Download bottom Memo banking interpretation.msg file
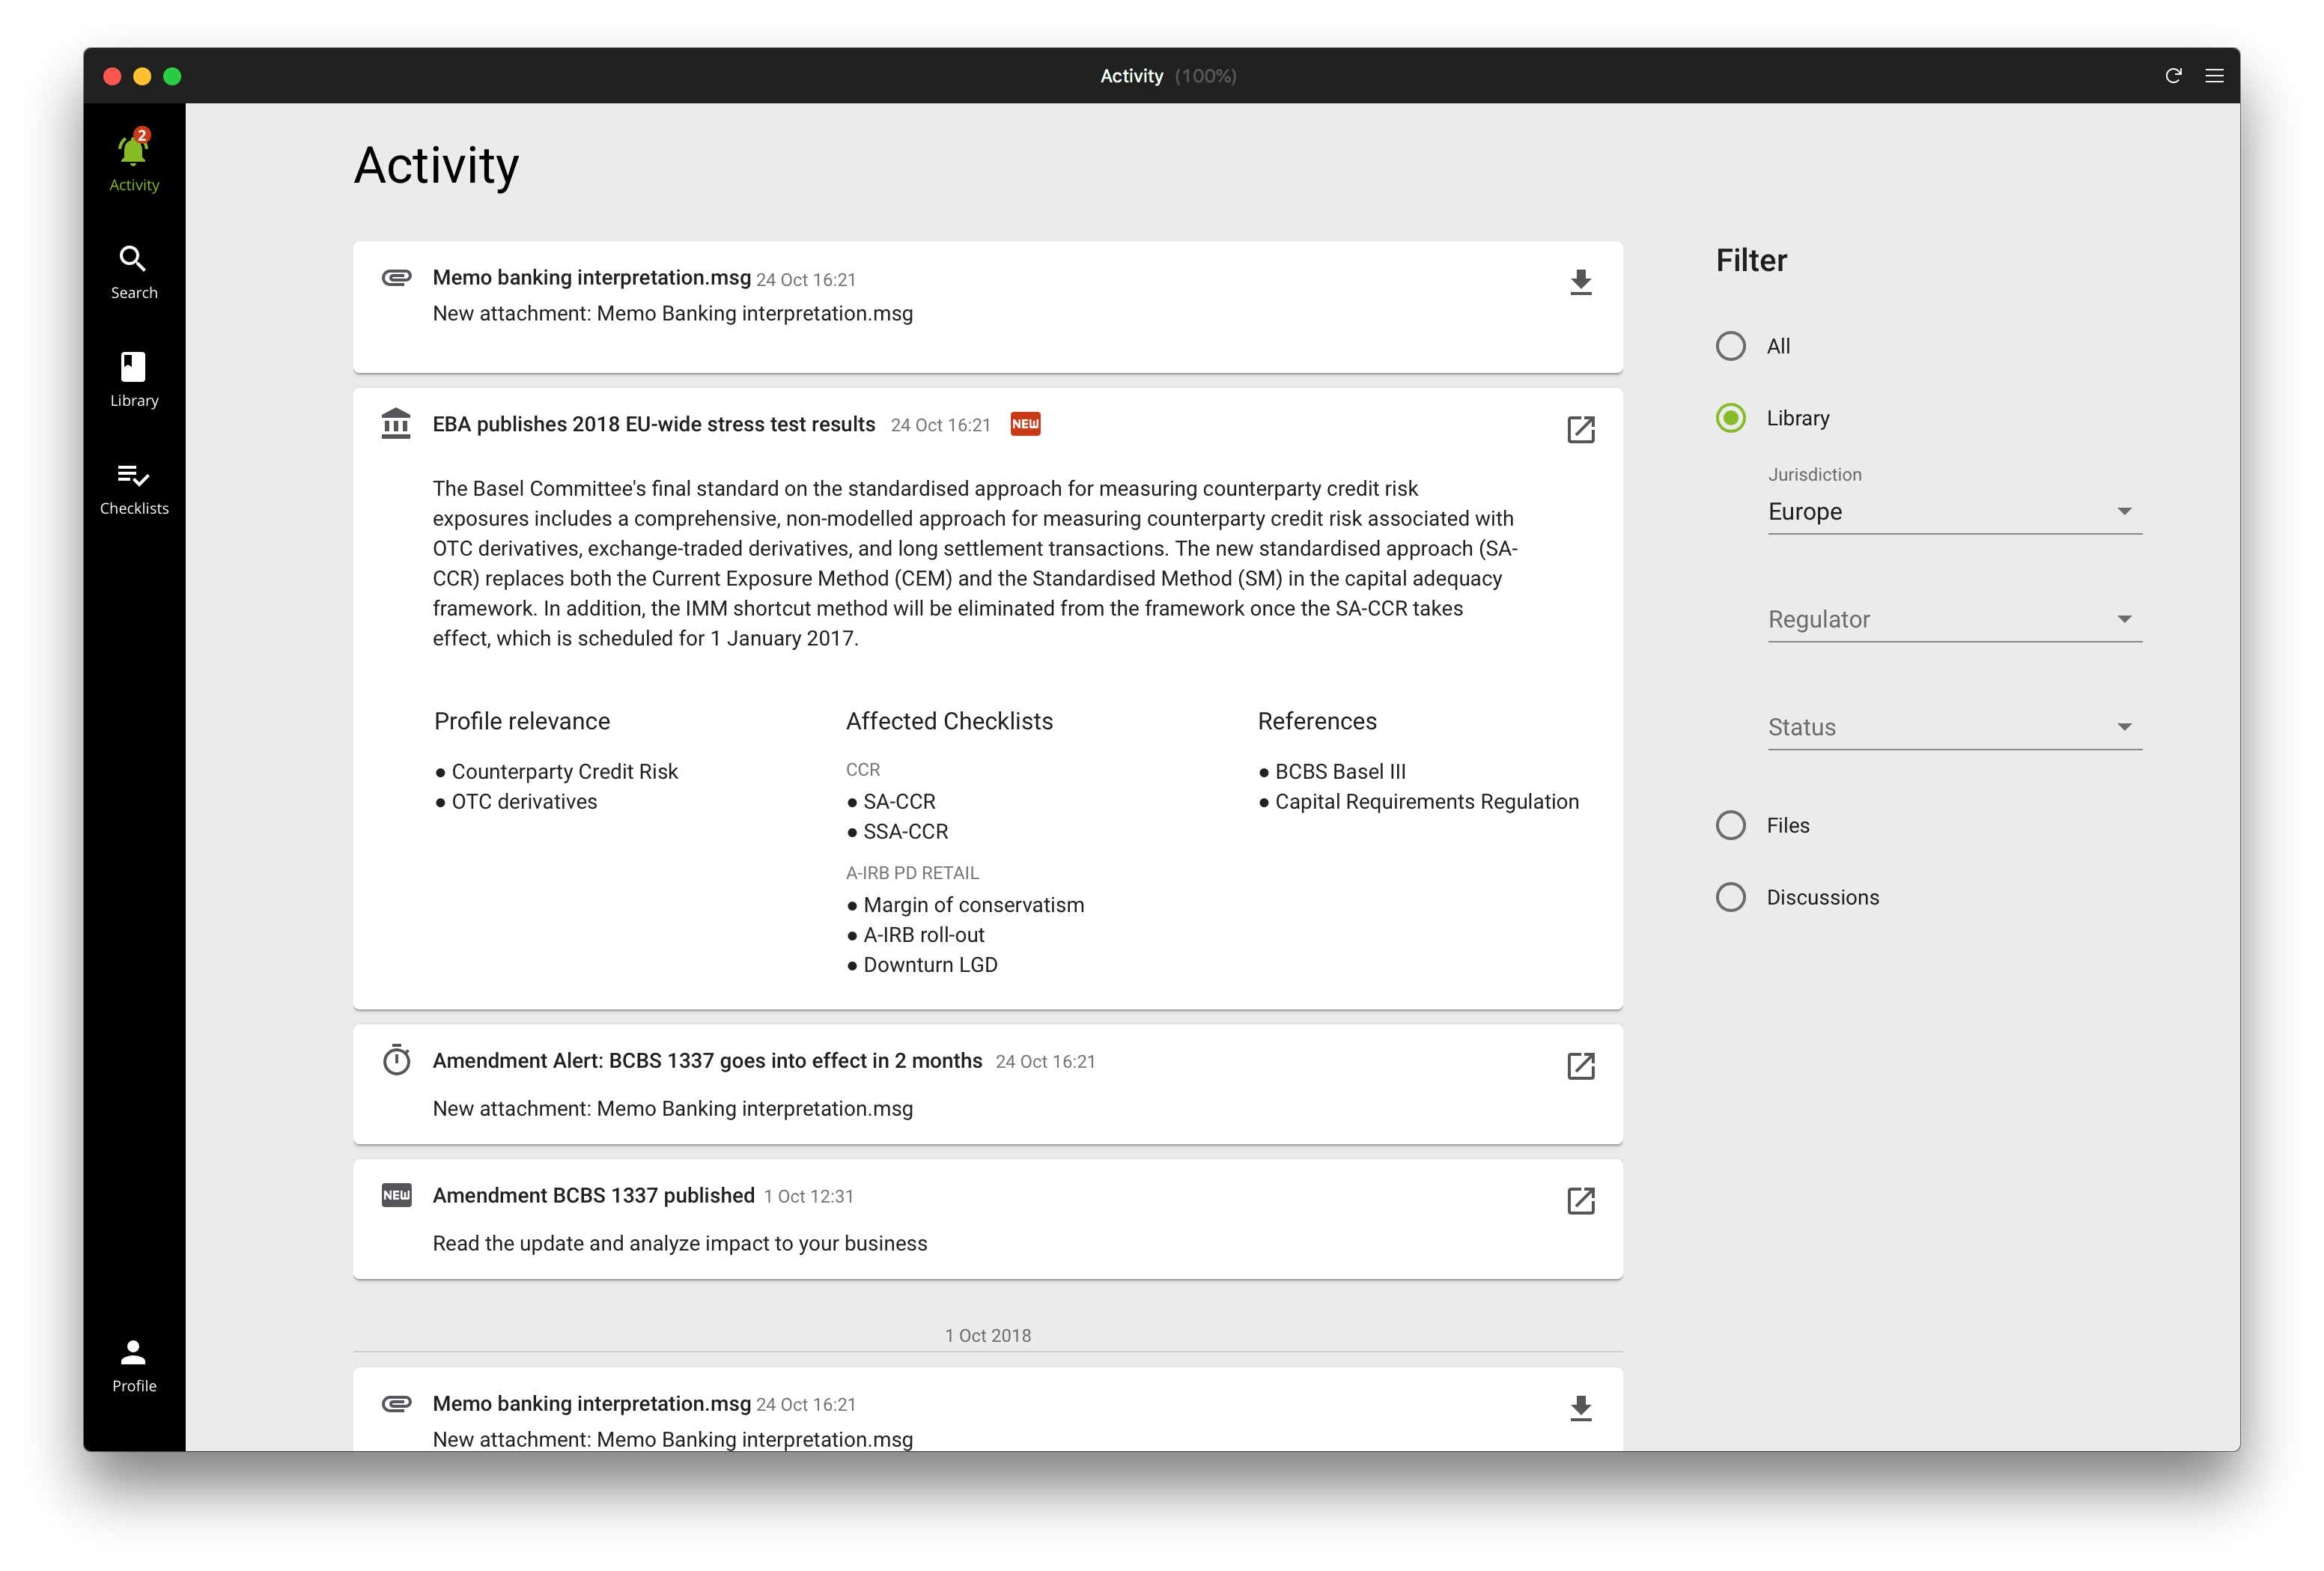 1580,1408
